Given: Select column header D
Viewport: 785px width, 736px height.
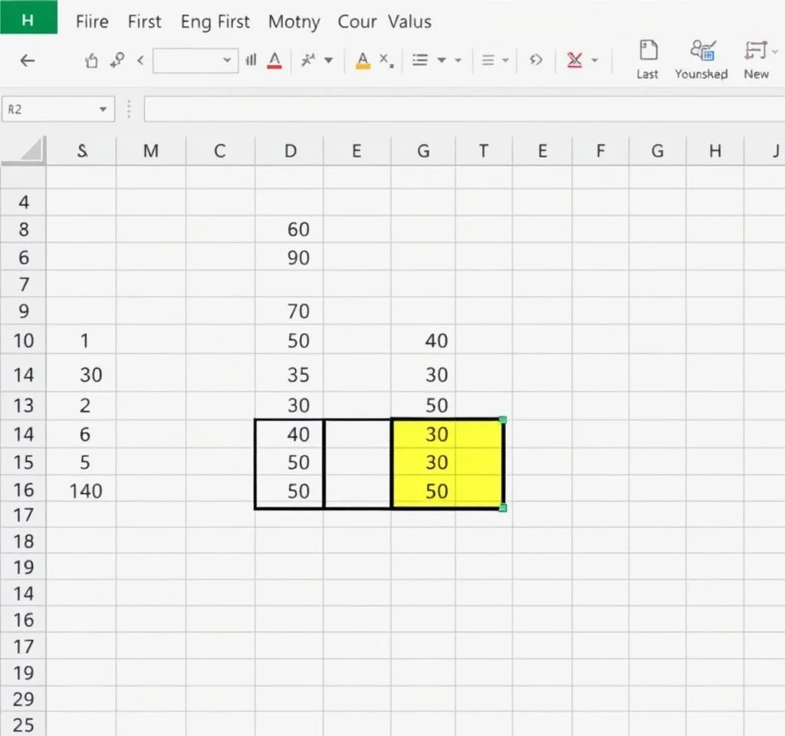Looking at the screenshot, I should 290,151.
